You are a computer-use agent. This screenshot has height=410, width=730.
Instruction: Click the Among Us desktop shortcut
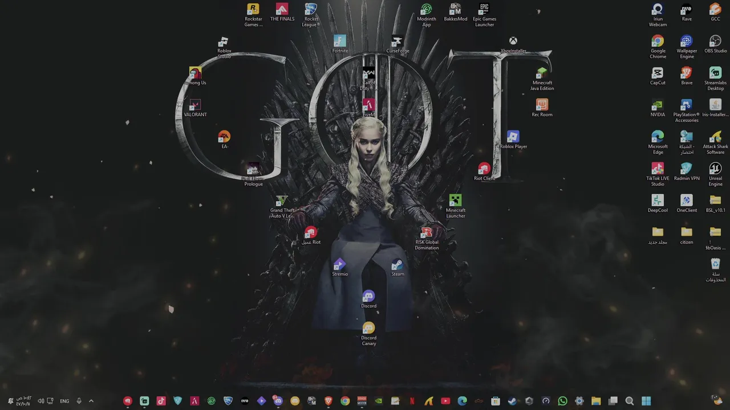(196, 76)
